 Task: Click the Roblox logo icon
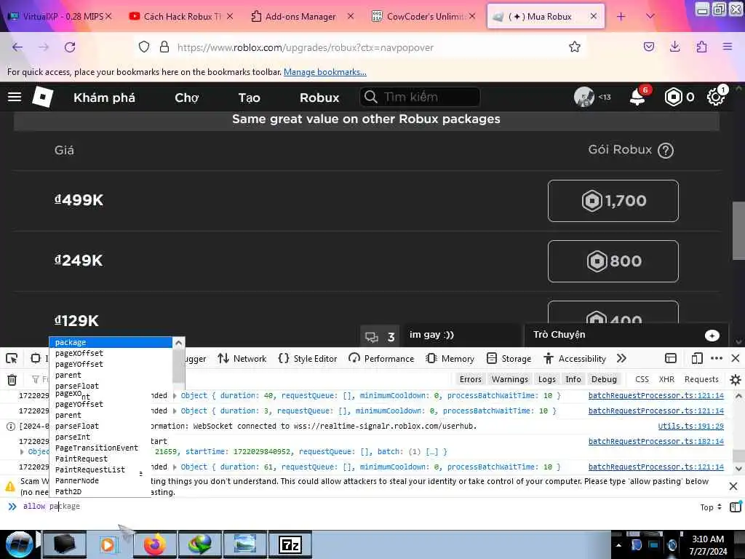(x=43, y=97)
